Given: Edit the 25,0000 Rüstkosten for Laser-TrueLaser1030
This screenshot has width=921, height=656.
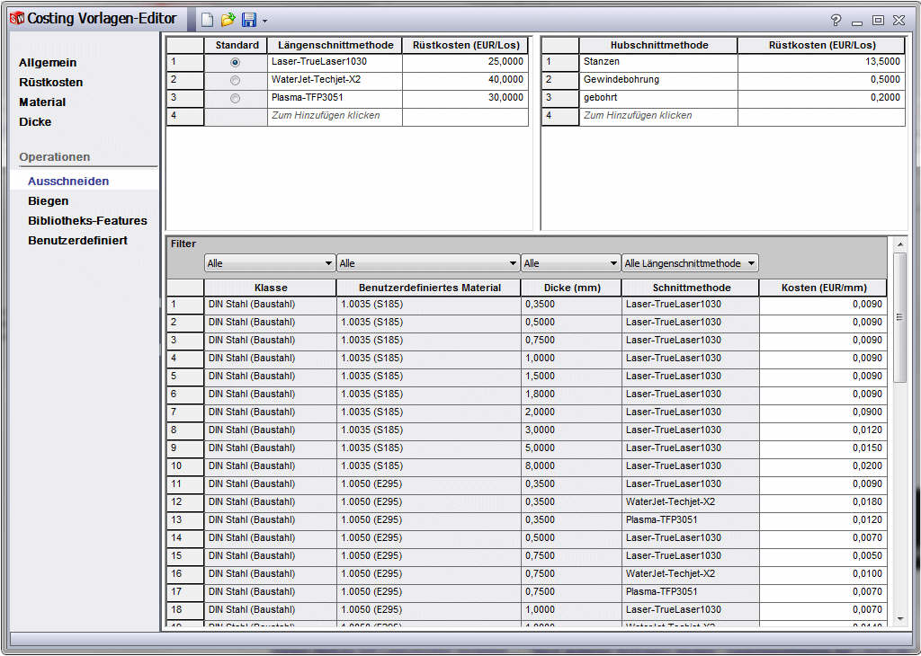Looking at the screenshot, I should pos(465,62).
